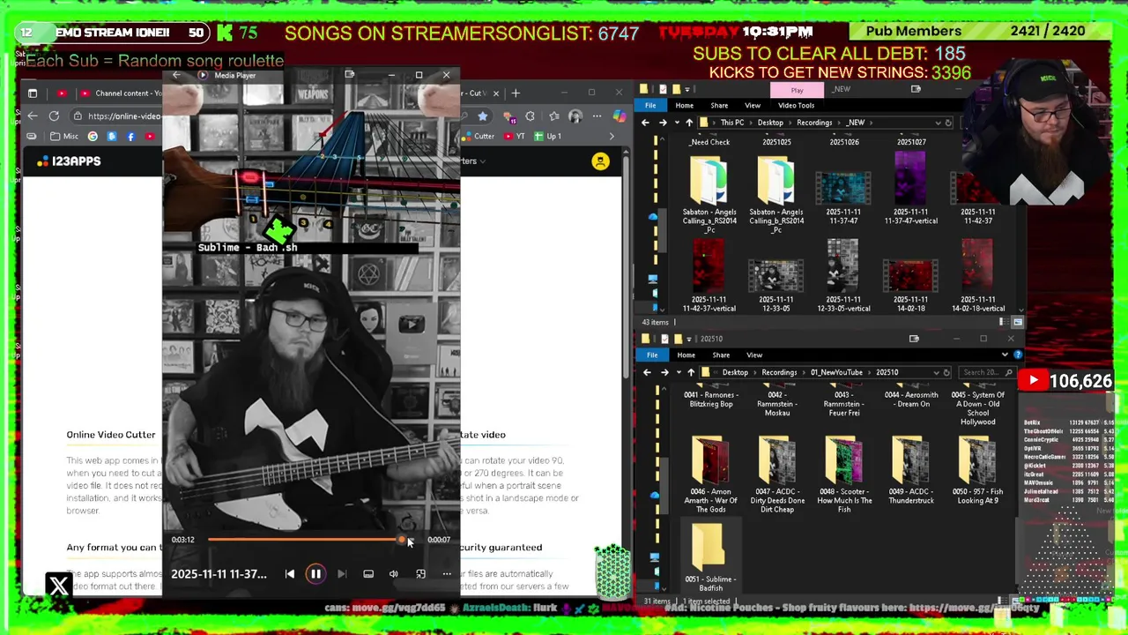
Task: Click the This PC breadcrumb in the _NEW window
Action: (x=732, y=123)
